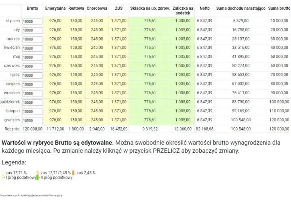Click the wrzesień cumulative income 75 411,00
This screenshot has width=291, height=202.
click(241, 93)
